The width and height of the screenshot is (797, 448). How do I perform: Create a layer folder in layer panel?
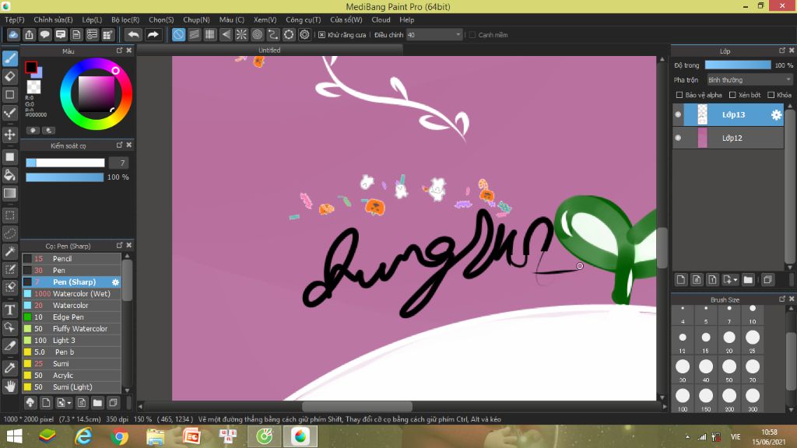click(x=748, y=279)
